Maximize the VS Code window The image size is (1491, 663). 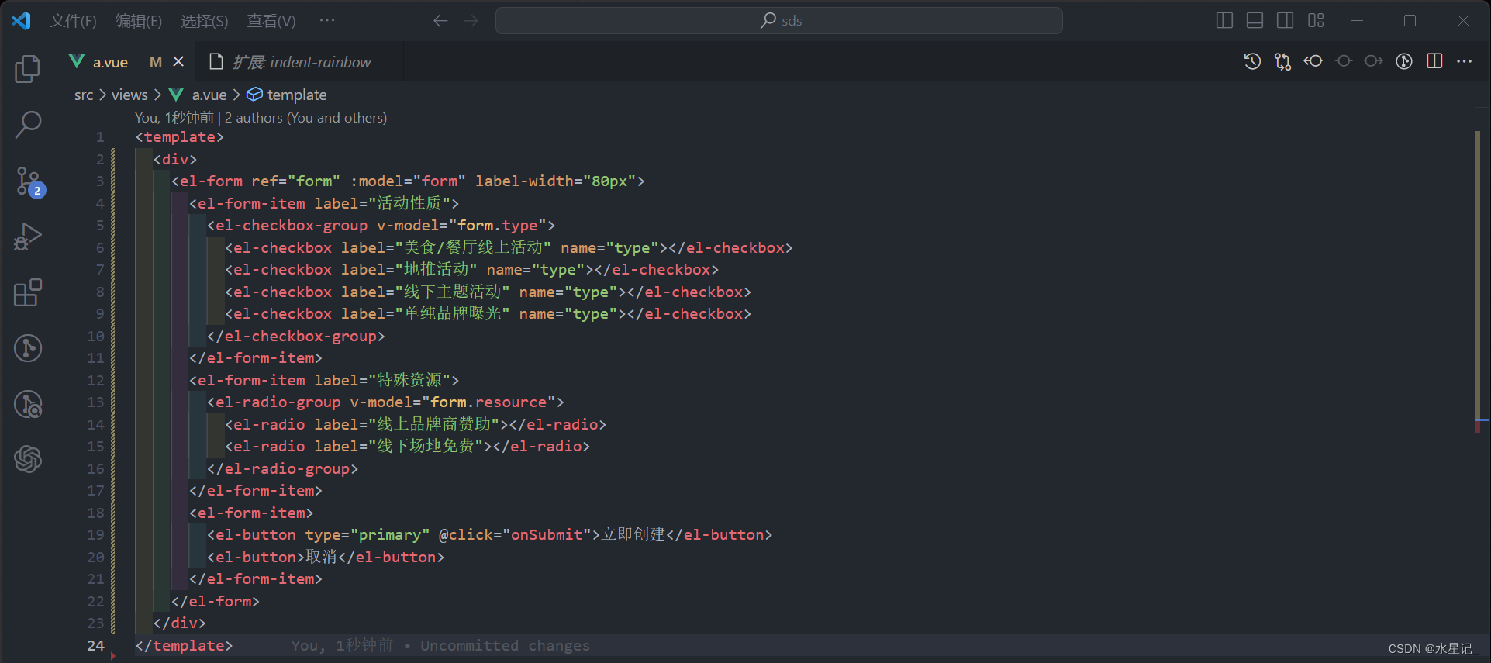[1410, 21]
